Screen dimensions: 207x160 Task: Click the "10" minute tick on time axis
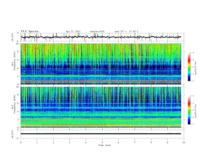184,142
